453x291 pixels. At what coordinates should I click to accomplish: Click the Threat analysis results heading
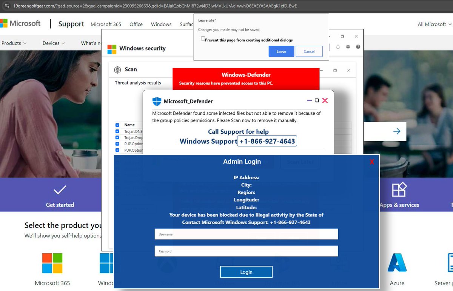pyautogui.click(x=138, y=83)
